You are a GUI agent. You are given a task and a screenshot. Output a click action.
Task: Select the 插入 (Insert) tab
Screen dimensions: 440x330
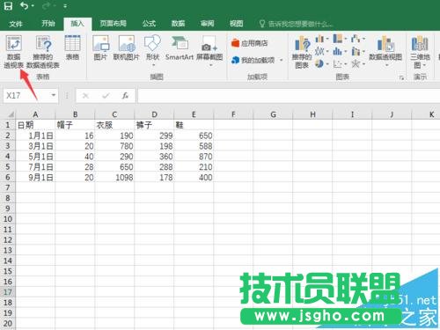coord(77,24)
